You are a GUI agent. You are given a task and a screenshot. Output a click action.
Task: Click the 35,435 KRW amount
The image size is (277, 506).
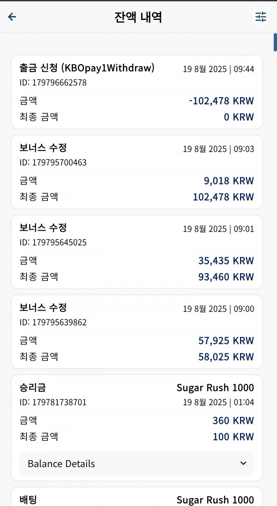pyautogui.click(x=226, y=261)
